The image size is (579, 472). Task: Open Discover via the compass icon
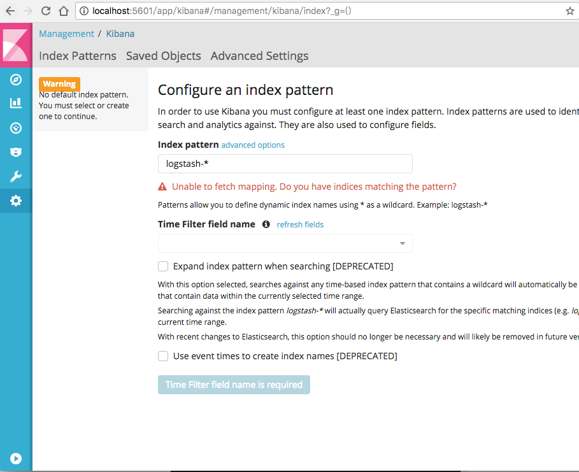click(x=16, y=80)
